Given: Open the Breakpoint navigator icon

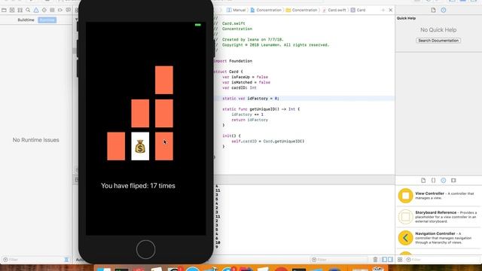Looking at the screenshot, I should [x=60, y=10].
